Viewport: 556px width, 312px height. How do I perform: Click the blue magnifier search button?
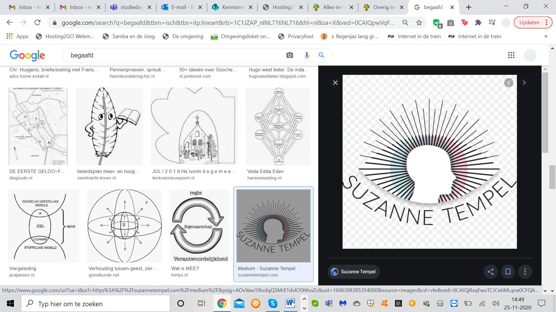321,55
